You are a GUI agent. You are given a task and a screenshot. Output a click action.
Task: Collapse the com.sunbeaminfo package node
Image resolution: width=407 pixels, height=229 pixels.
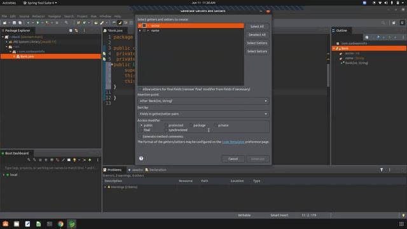[10, 52]
